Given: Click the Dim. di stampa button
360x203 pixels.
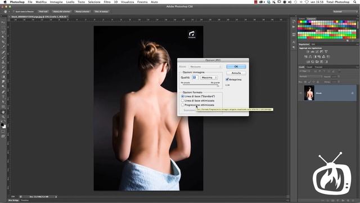Looking at the screenshot, I should (102, 11).
